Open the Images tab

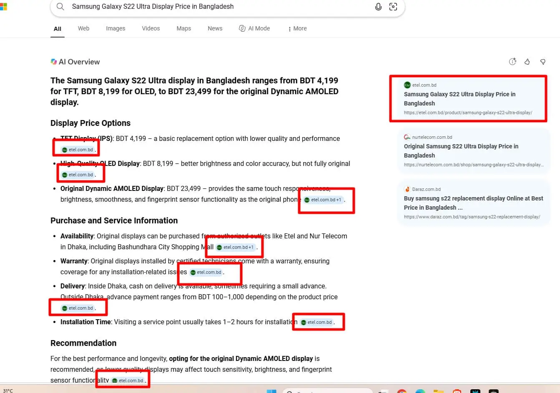116,28
